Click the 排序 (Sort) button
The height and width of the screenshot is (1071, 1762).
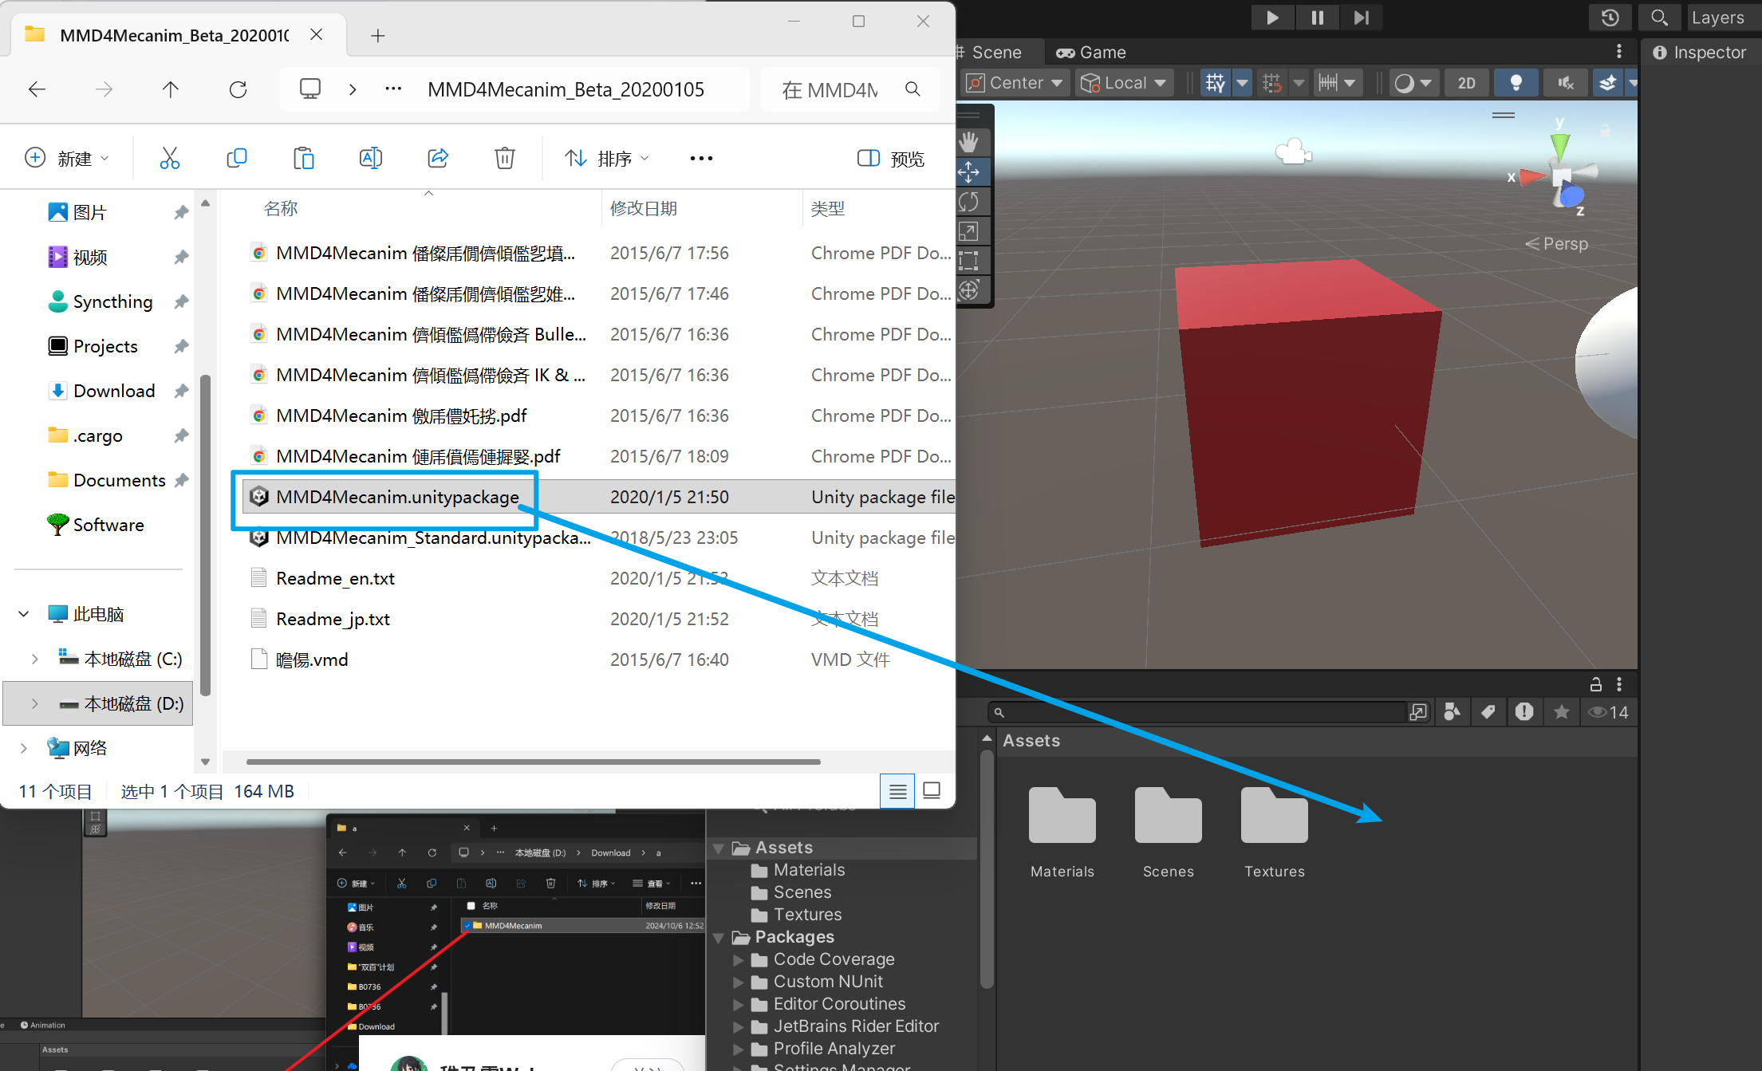(x=606, y=159)
